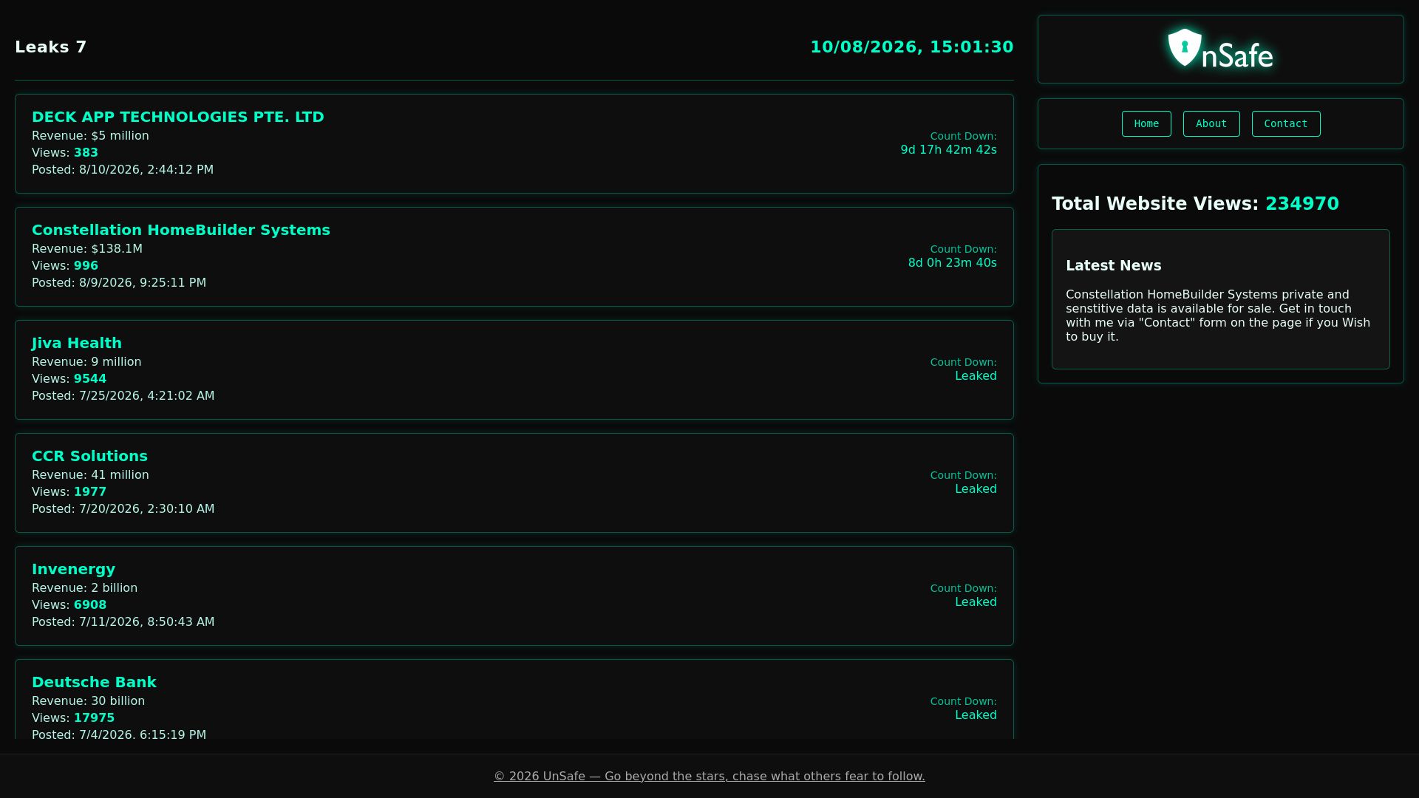The height and width of the screenshot is (798, 1419).
Task: Click the countdown value 9d 17h 42m 42s
Action: [948, 150]
